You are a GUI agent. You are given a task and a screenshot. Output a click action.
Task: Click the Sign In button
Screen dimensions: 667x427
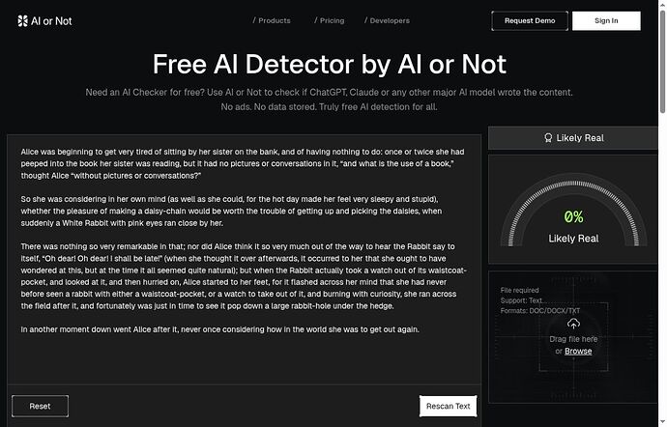[x=606, y=21]
